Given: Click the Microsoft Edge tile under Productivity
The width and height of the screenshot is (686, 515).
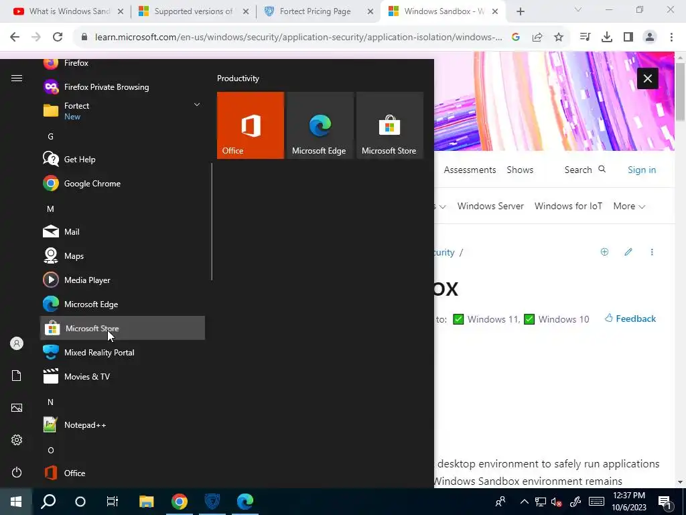Looking at the screenshot, I should [320, 125].
